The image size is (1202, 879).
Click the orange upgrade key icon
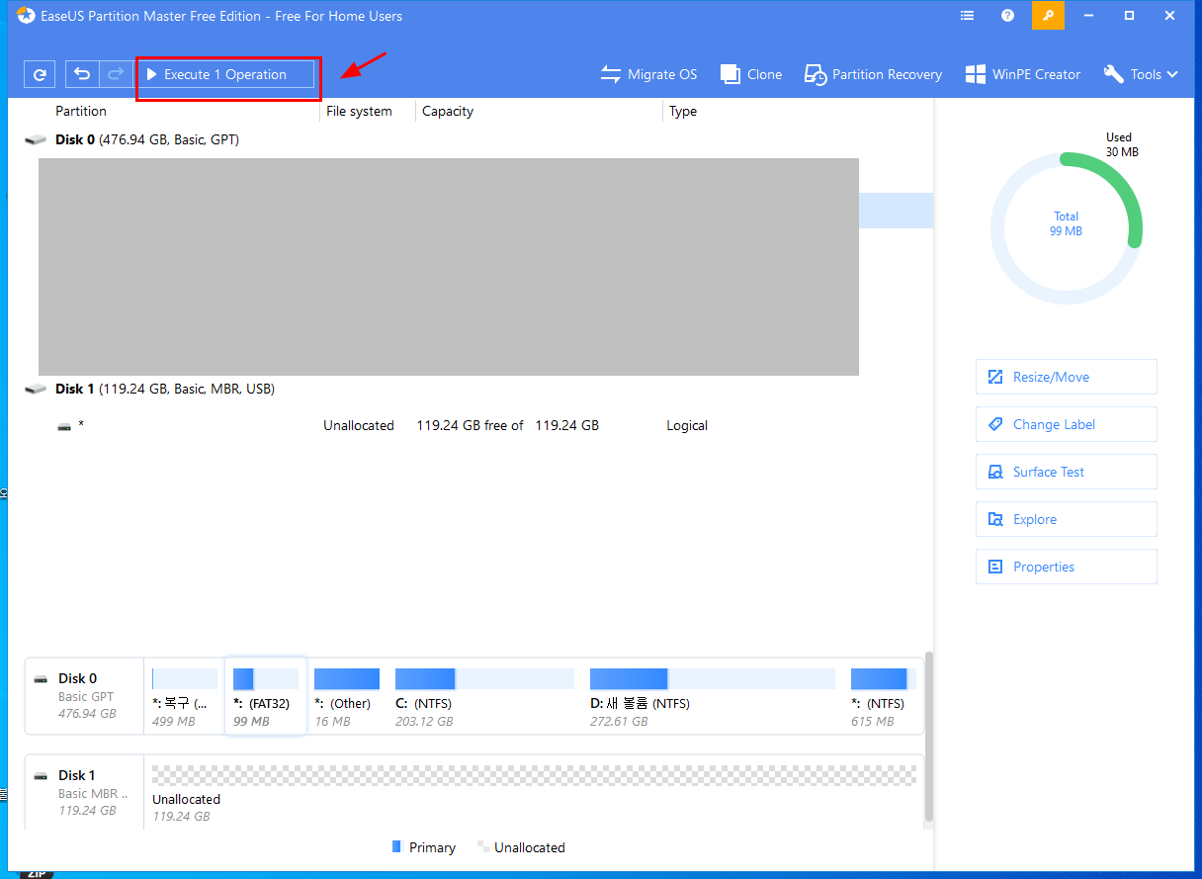point(1048,16)
